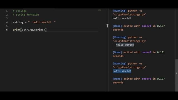Screen dimensions: 178x100
Task: Click line number 6 in the gutter
Action: click(x=7, y=30)
